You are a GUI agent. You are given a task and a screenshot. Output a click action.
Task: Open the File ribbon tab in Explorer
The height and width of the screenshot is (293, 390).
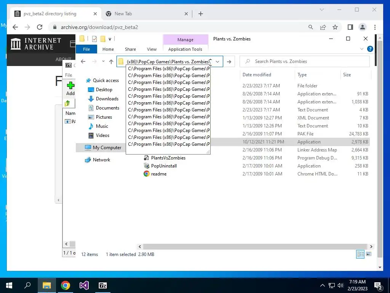pyautogui.click(x=86, y=49)
